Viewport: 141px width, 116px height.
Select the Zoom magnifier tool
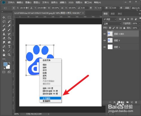[9, 55]
